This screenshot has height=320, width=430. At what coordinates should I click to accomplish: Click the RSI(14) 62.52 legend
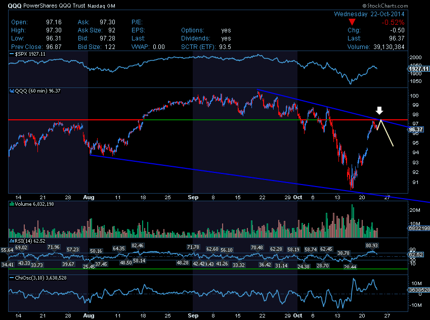pos(30,241)
